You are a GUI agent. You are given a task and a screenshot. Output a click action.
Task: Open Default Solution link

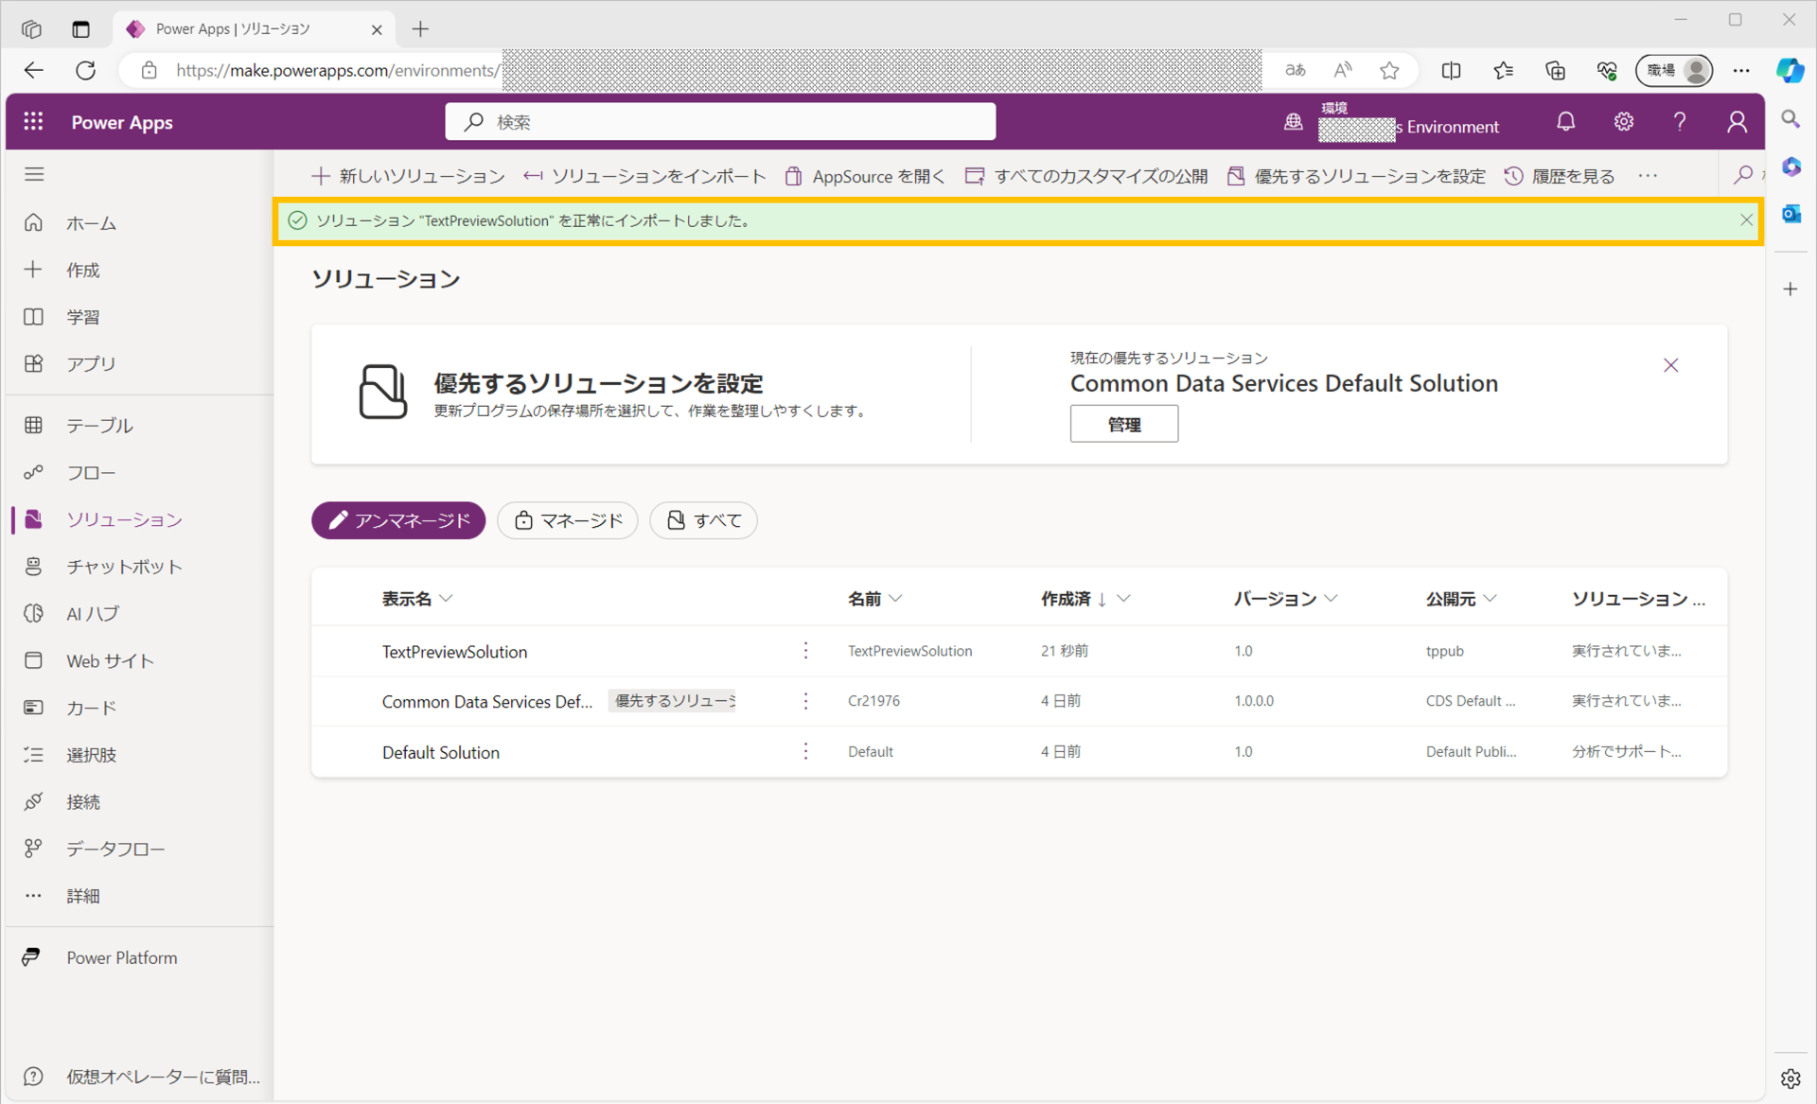tap(441, 752)
